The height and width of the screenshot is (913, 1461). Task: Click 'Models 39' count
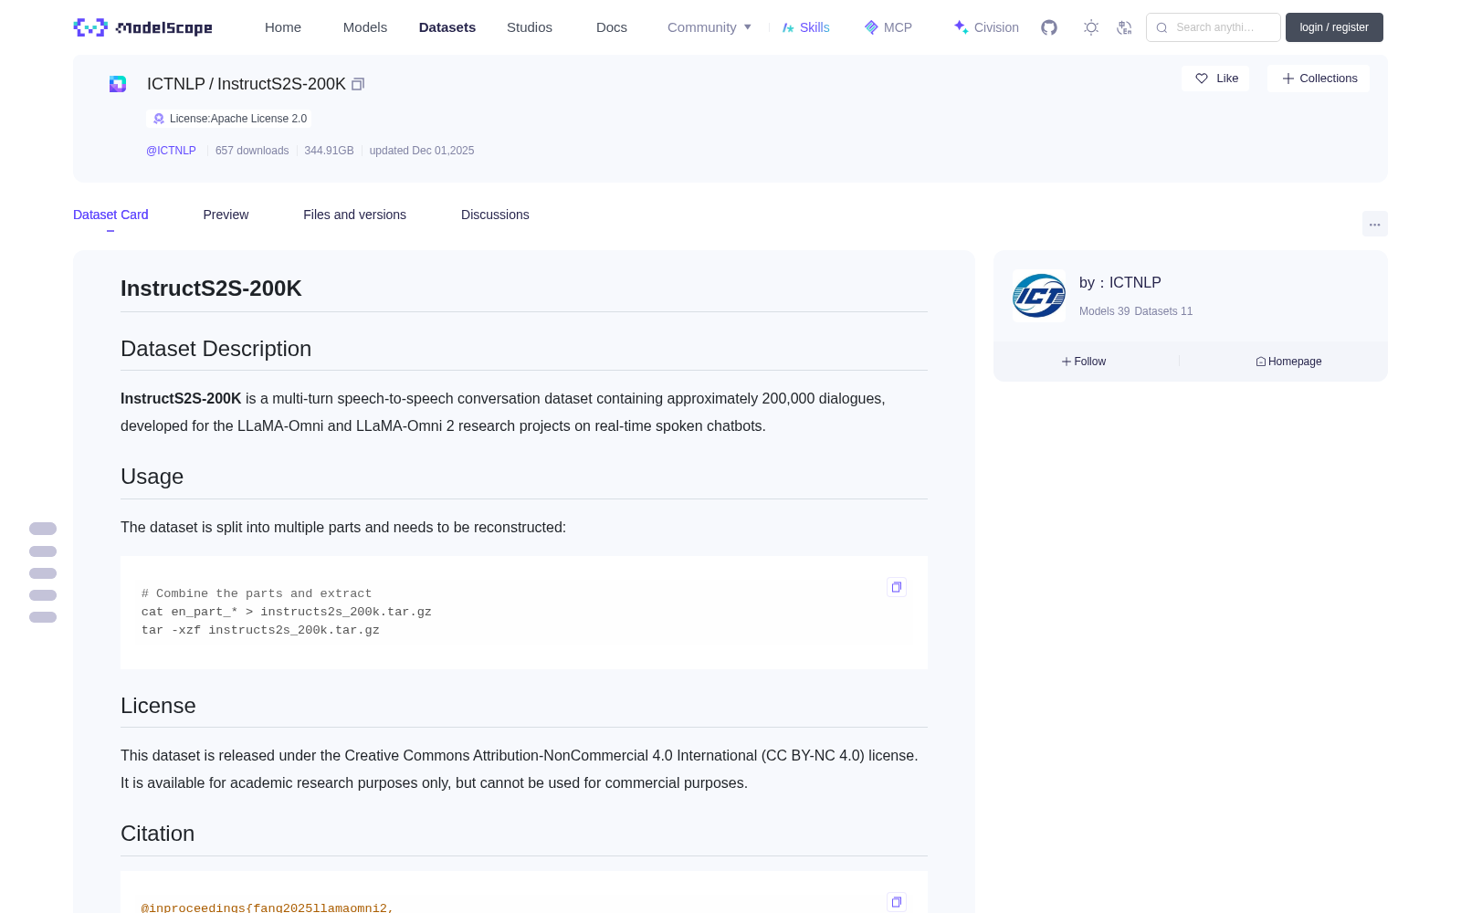point(1104,311)
